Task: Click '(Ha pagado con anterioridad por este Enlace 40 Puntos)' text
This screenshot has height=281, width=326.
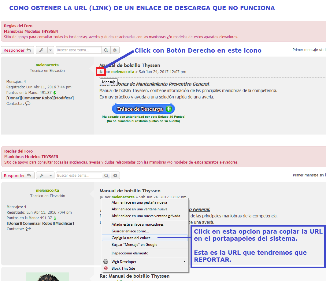Action: pos(143,117)
